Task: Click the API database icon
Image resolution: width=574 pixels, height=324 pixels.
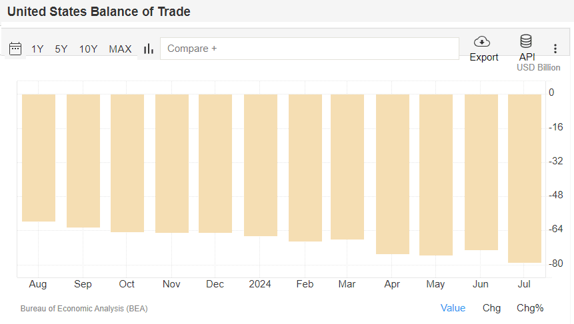Action: pos(526,42)
